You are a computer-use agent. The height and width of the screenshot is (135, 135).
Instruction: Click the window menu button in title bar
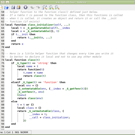pos(3,2)
